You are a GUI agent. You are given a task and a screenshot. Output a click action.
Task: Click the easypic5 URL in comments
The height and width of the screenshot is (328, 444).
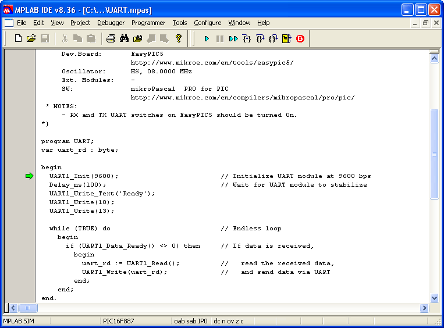(x=212, y=63)
